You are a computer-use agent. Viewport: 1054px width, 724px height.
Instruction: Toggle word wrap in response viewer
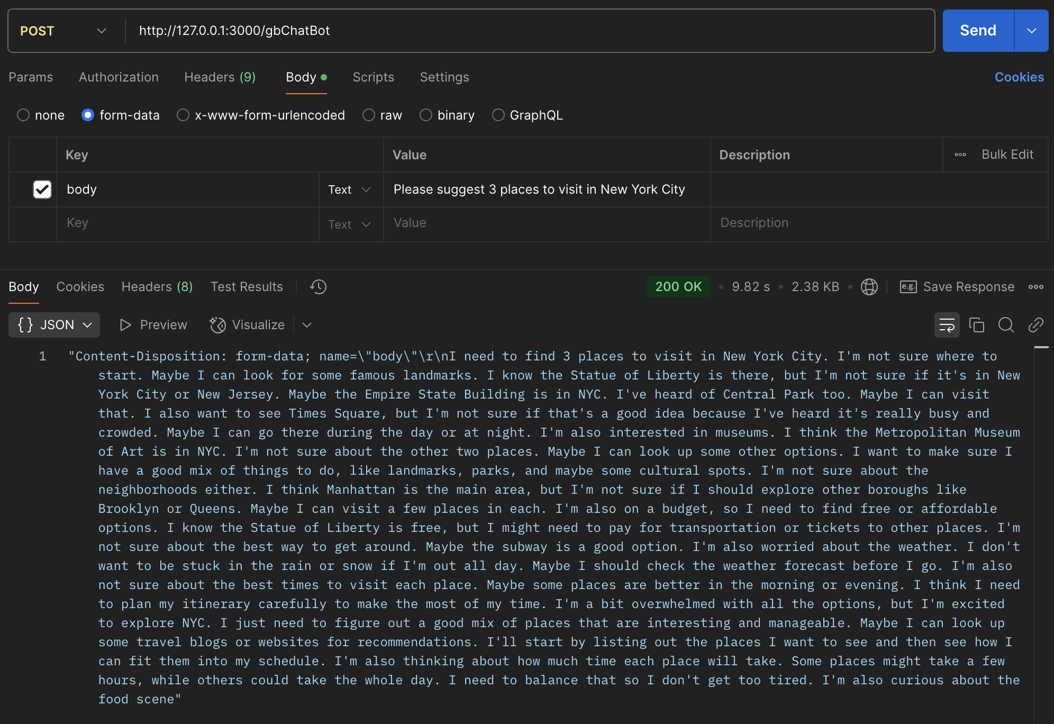pos(947,325)
